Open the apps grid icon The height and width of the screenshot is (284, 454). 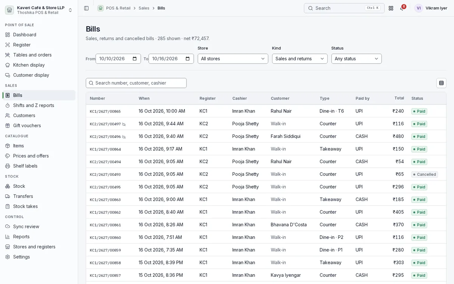coord(391,8)
